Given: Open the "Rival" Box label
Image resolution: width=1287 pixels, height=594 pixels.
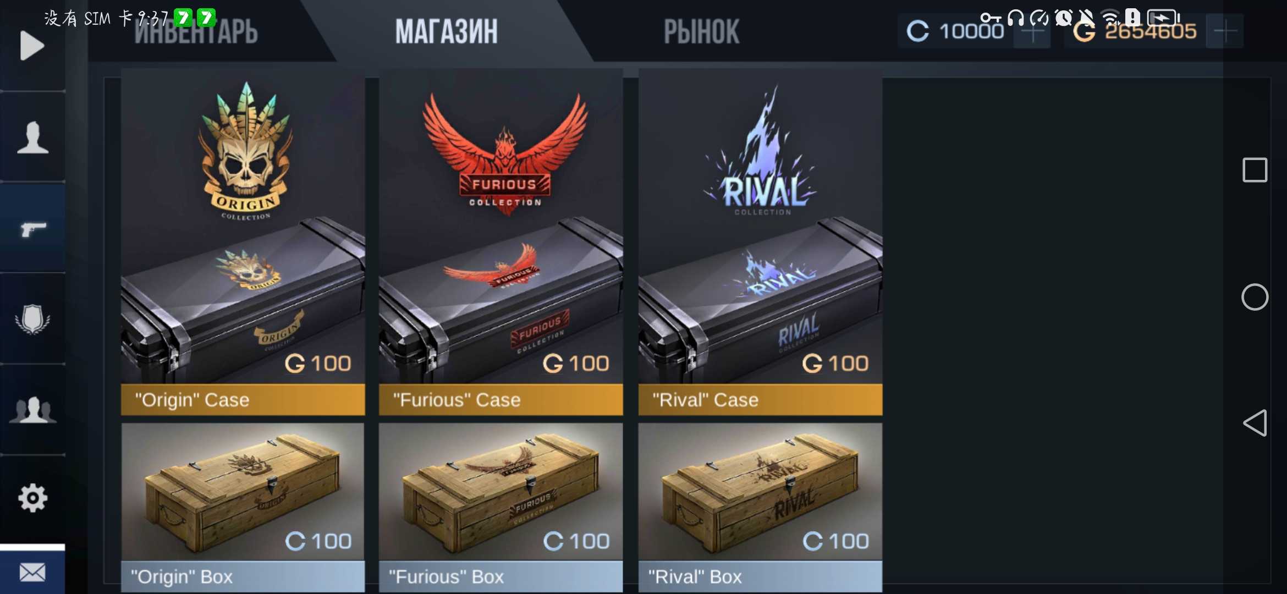Looking at the screenshot, I should click(695, 576).
